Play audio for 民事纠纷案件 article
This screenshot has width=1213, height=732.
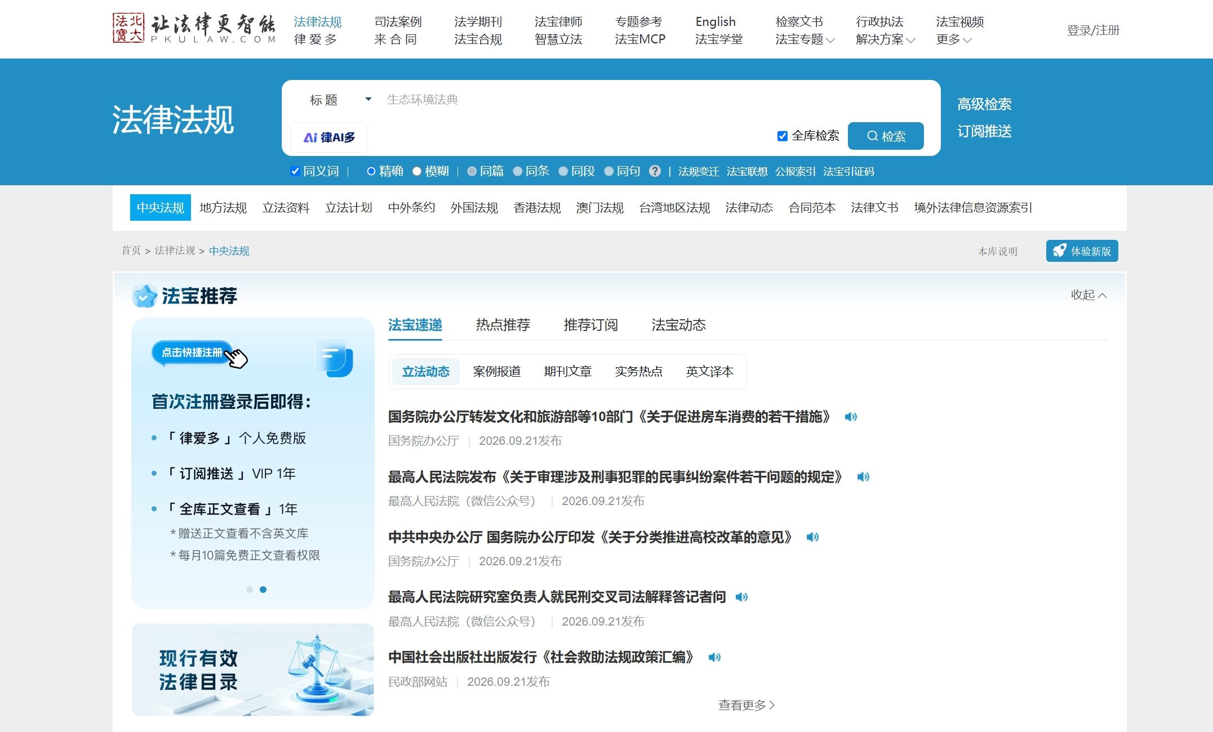[x=863, y=477]
